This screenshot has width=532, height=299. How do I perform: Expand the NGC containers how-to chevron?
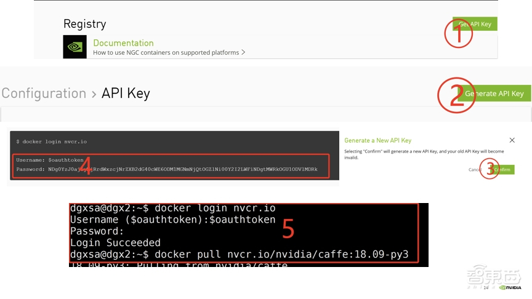click(x=243, y=52)
